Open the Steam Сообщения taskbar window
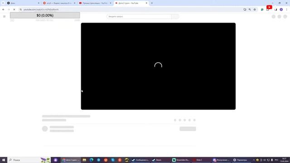This screenshot has height=163, width=290. click(140, 160)
